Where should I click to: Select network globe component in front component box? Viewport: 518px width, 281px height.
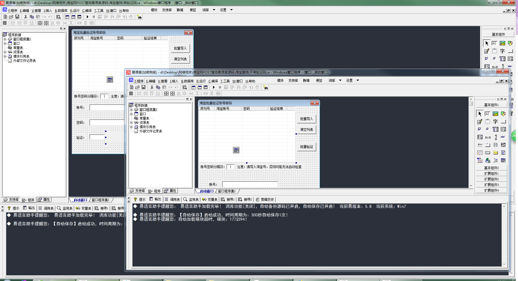[488, 161]
